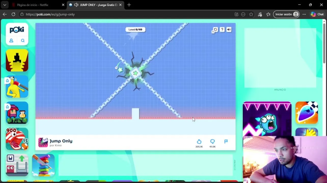The image size is (327, 183).
Task: Click the 305.1K likes count
Action: tap(199, 147)
